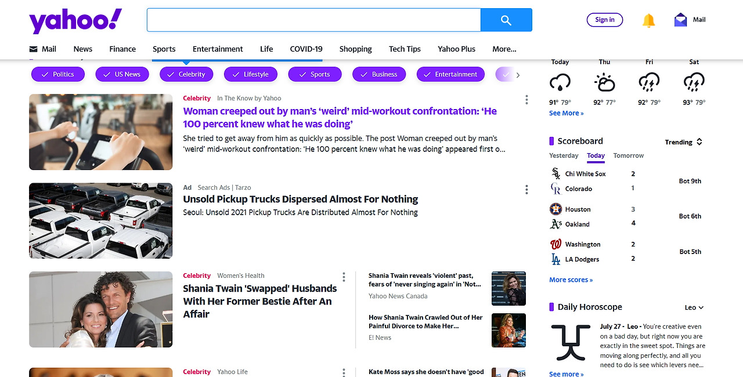The image size is (743, 377).
Task: Toggle the Business topic filter
Action: (x=379, y=74)
